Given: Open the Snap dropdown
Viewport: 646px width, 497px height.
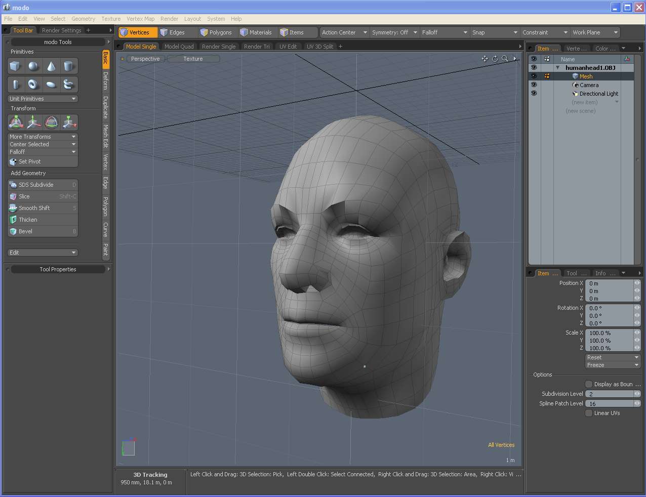Looking at the screenshot, I should click(x=495, y=32).
